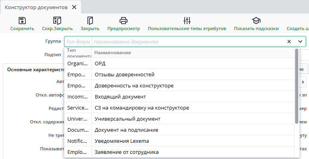Clear the Группа field with the X icon
The height and width of the screenshot is (159, 309).
(x=289, y=42)
